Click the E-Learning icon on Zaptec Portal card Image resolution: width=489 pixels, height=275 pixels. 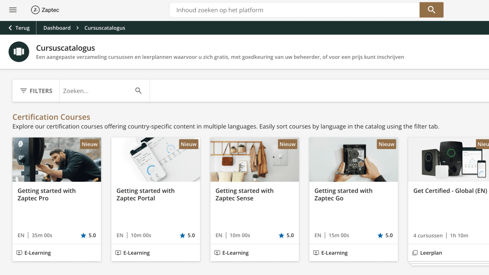118,253
